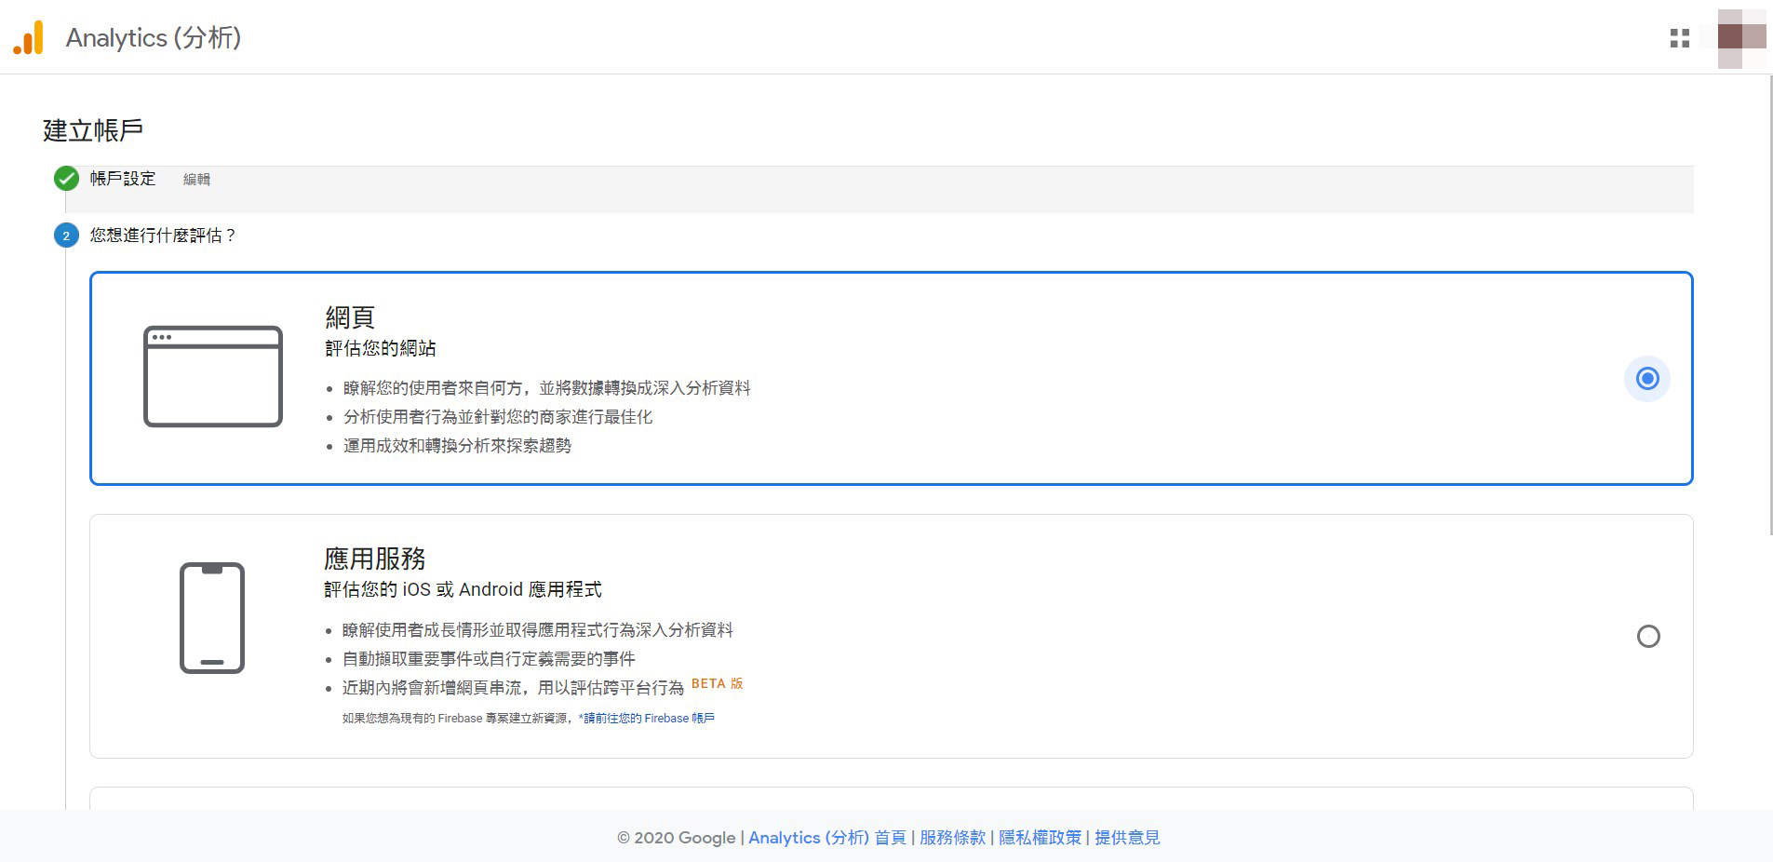The width and height of the screenshot is (1773, 862).
Task: Click the 編輯 link beside 帳戶設定
Action: (x=196, y=180)
